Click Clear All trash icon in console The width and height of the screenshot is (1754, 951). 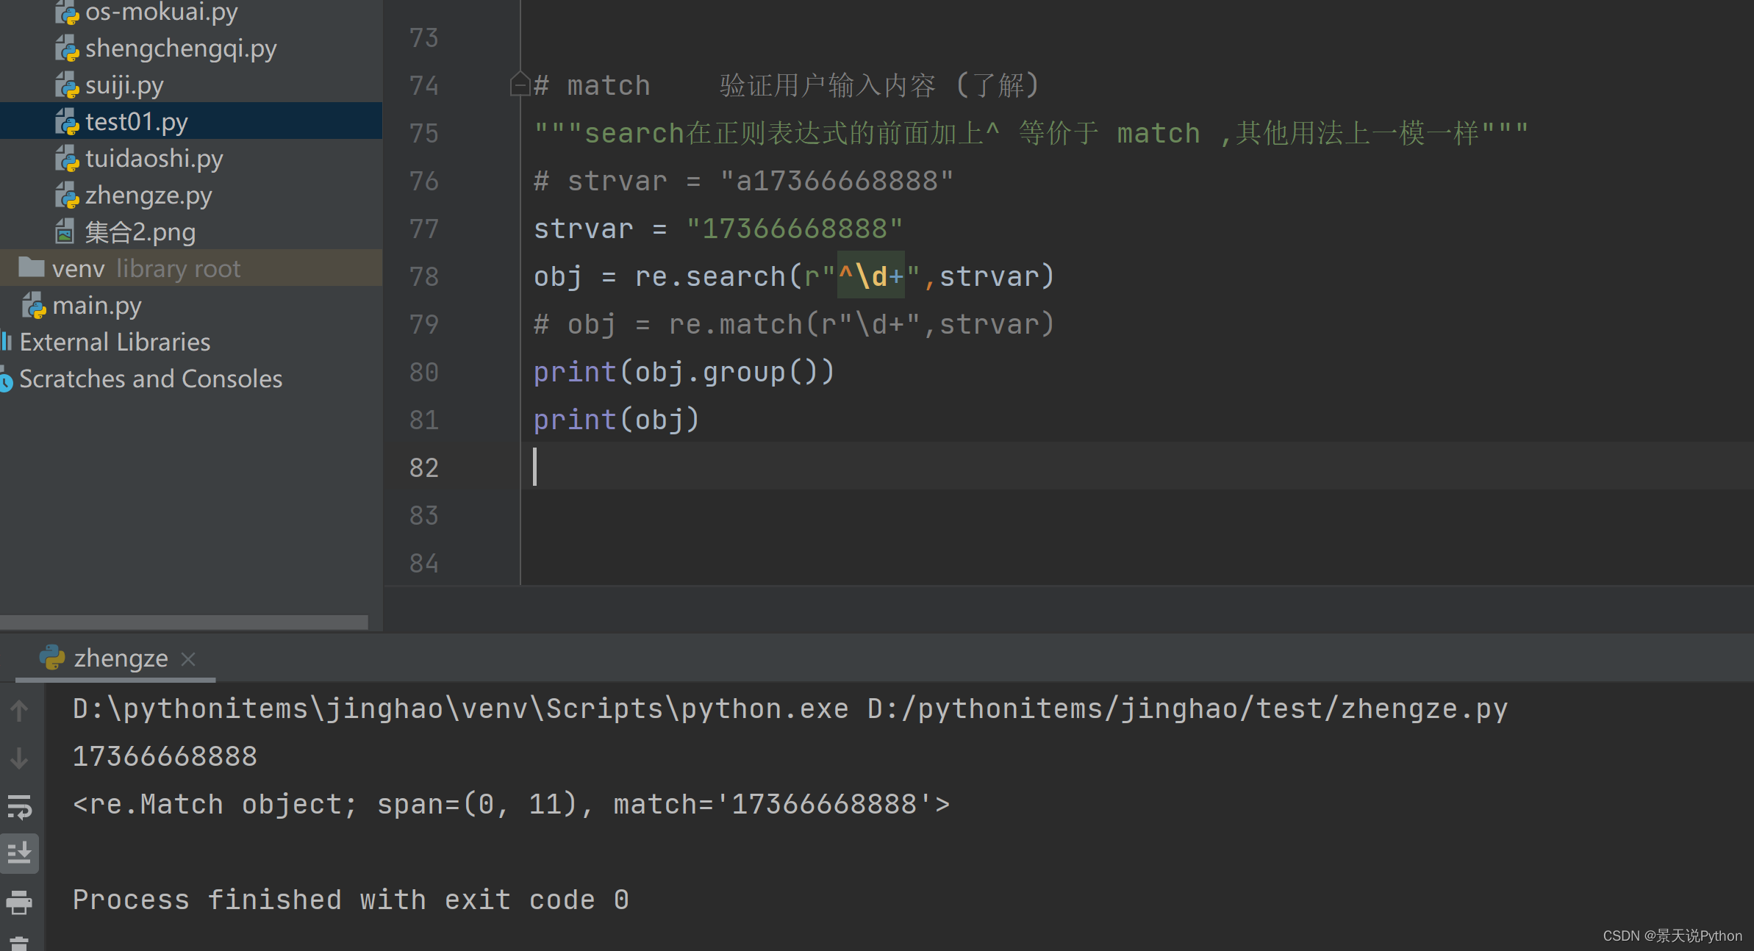point(19,943)
